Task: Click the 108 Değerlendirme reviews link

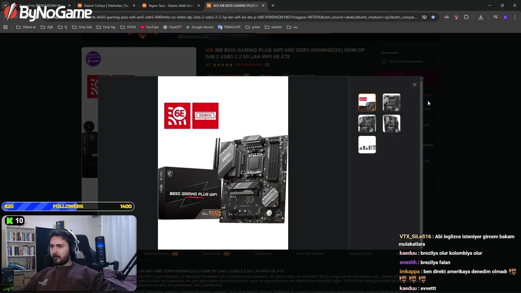Action: click(x=248, y=65)
